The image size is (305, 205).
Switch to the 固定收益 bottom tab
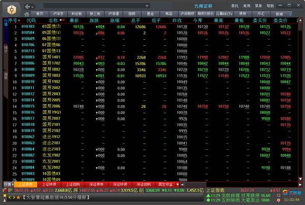(x=166, y=184)
